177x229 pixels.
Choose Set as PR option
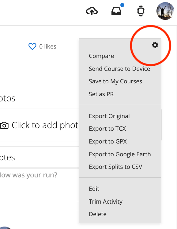(x=101, y=94)
